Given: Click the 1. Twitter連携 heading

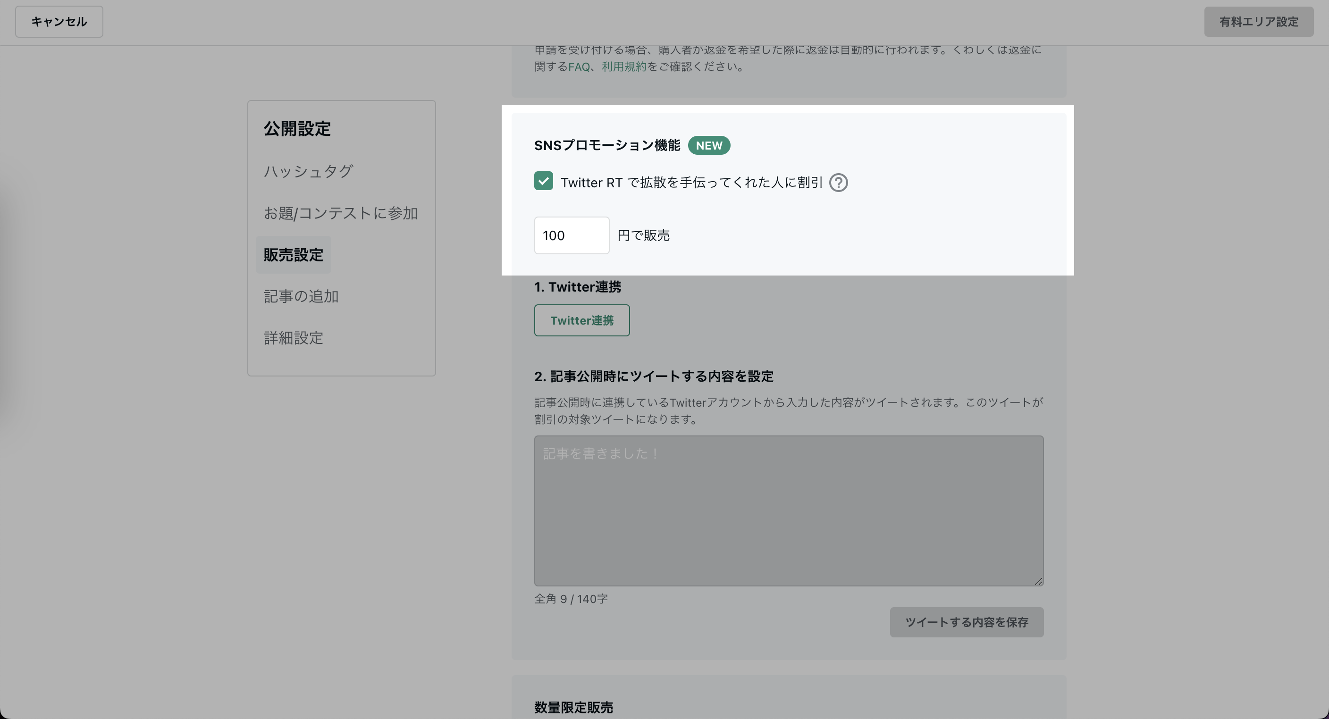Looking at the screenshot, I should pyautogui.click(x=578, y=287).
